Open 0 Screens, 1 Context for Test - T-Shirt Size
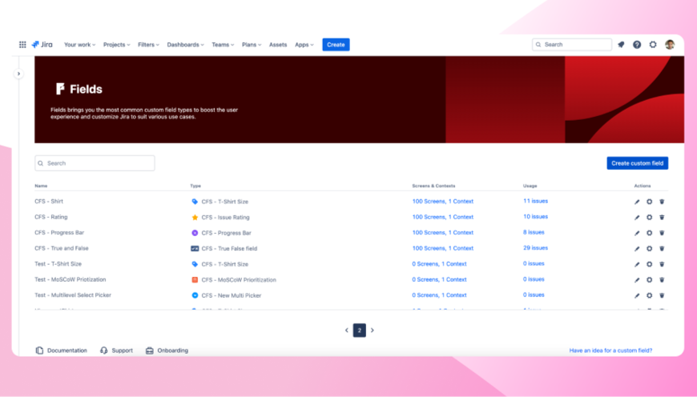The height and width of the screenshot is (397, 697). tap(439, 264)
